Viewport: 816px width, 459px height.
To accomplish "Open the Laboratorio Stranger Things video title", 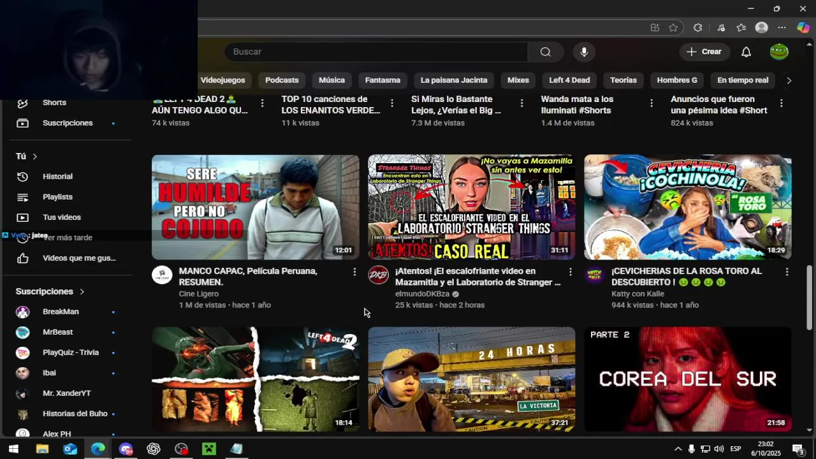I will tap(477, 277).
